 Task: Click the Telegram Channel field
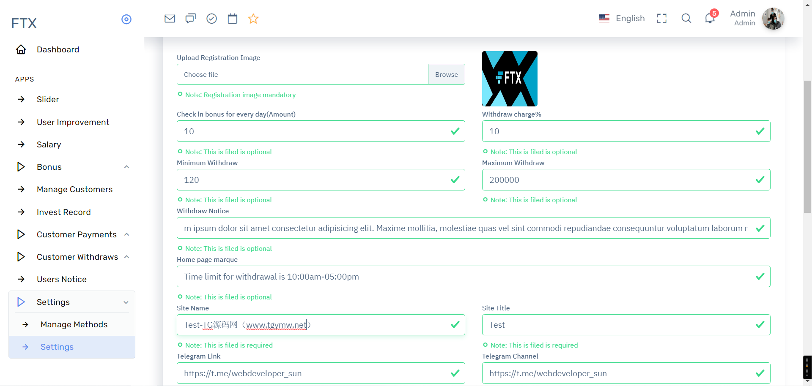pos(626,373)
